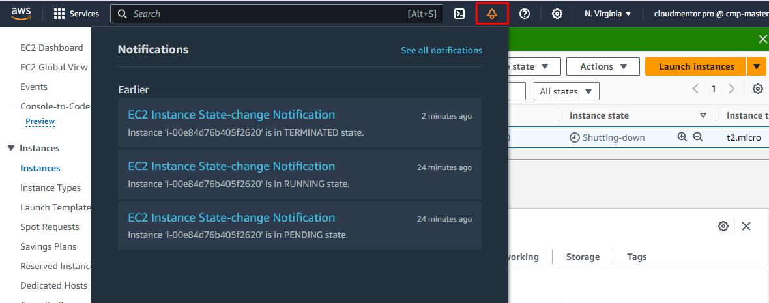Switch to the Tags tab
The width and height of the screenshot is (769, 303).
tap(637, 257)
